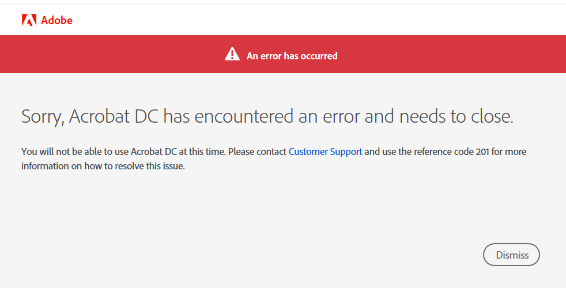Image resolution: width=566 pixels, height=288 pixels.
Task: Dismiss the Acrobat DC error dialog
Action: pyautogui.click(x=511, y=255)
